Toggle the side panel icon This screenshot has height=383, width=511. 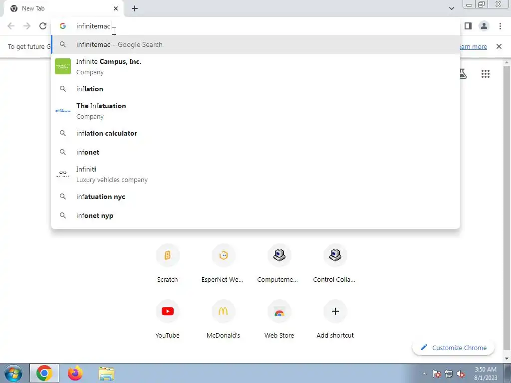468,26
